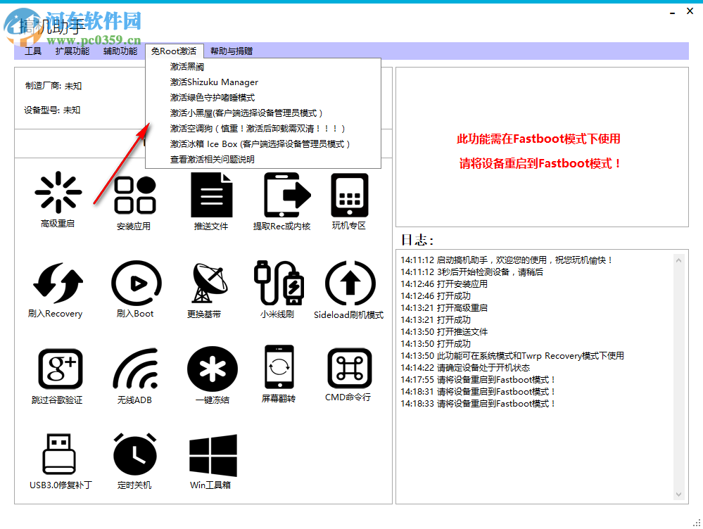This screenshot has height=529, width=703.
Task: Click log line 14:13:50 打开推送文件
Action: click(444, 332)
